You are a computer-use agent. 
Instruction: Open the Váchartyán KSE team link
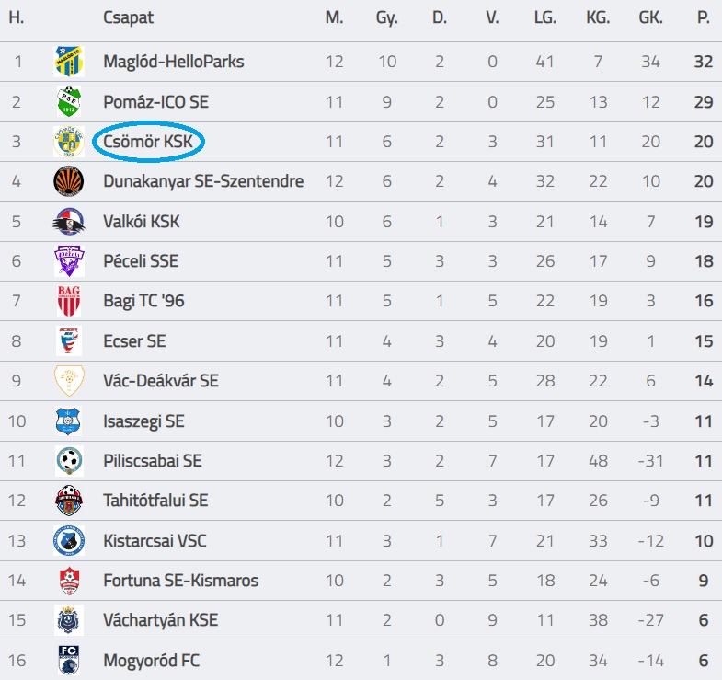coord(160,620)
